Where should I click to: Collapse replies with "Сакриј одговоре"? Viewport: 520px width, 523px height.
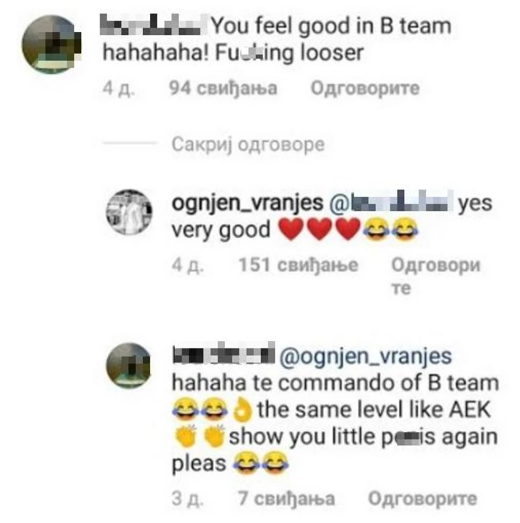pyautogui.click(x=248, y=144)
